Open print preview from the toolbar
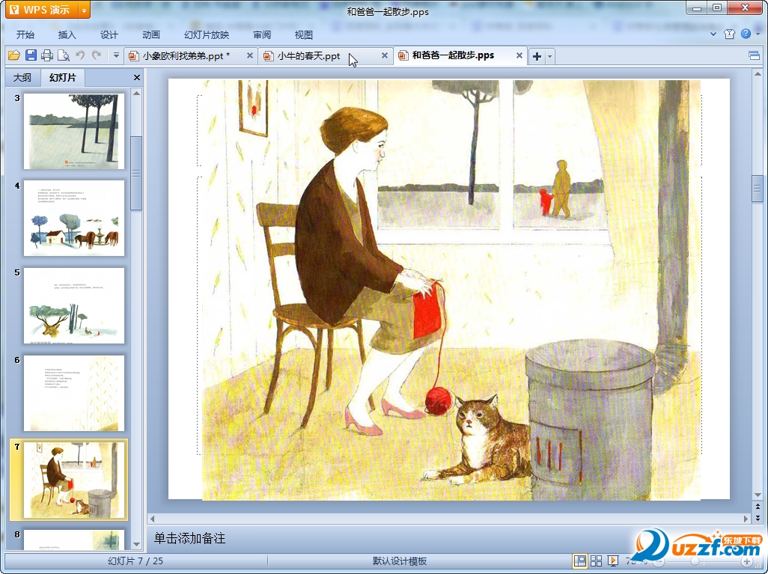Image resolution: width=768 pixels, height=574 pixels. tap(63, 55)
